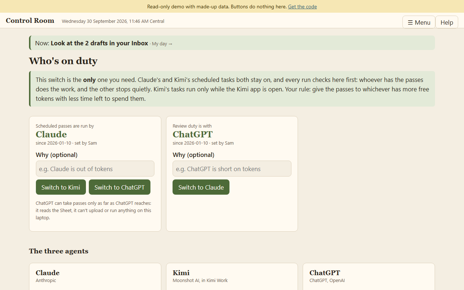The image size is (464, 290).
Task: Click the 'Moonshot AI, in Kimi Work' subtitle
Action: click(x=200, y=280)
